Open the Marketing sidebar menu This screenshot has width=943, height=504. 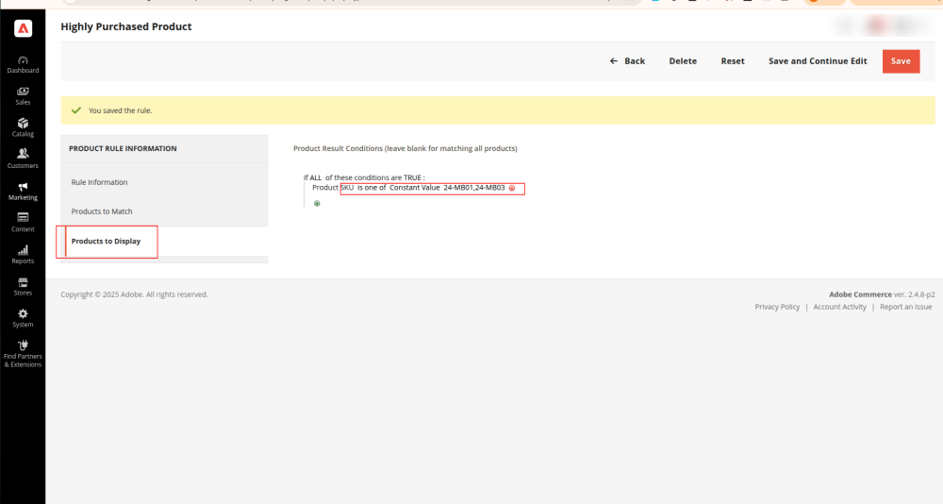tap(23, 191)
